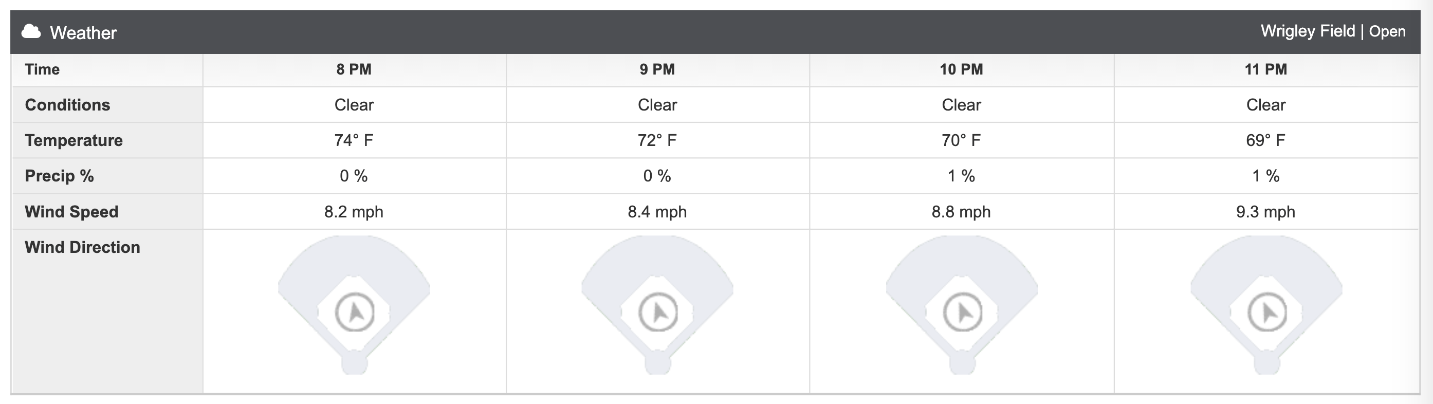Click the 8 PM wind direction arrow
The width and height of the screenshot is (1433, 404).
[355, 312]
